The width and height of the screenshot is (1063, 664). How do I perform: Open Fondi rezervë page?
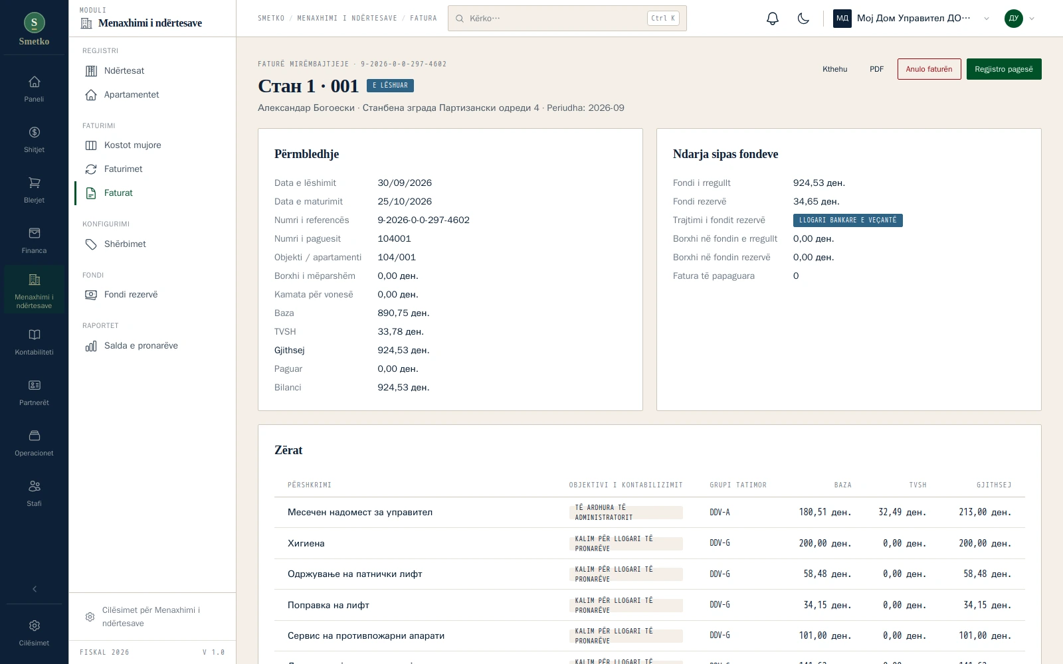click(x=152, y=294)
